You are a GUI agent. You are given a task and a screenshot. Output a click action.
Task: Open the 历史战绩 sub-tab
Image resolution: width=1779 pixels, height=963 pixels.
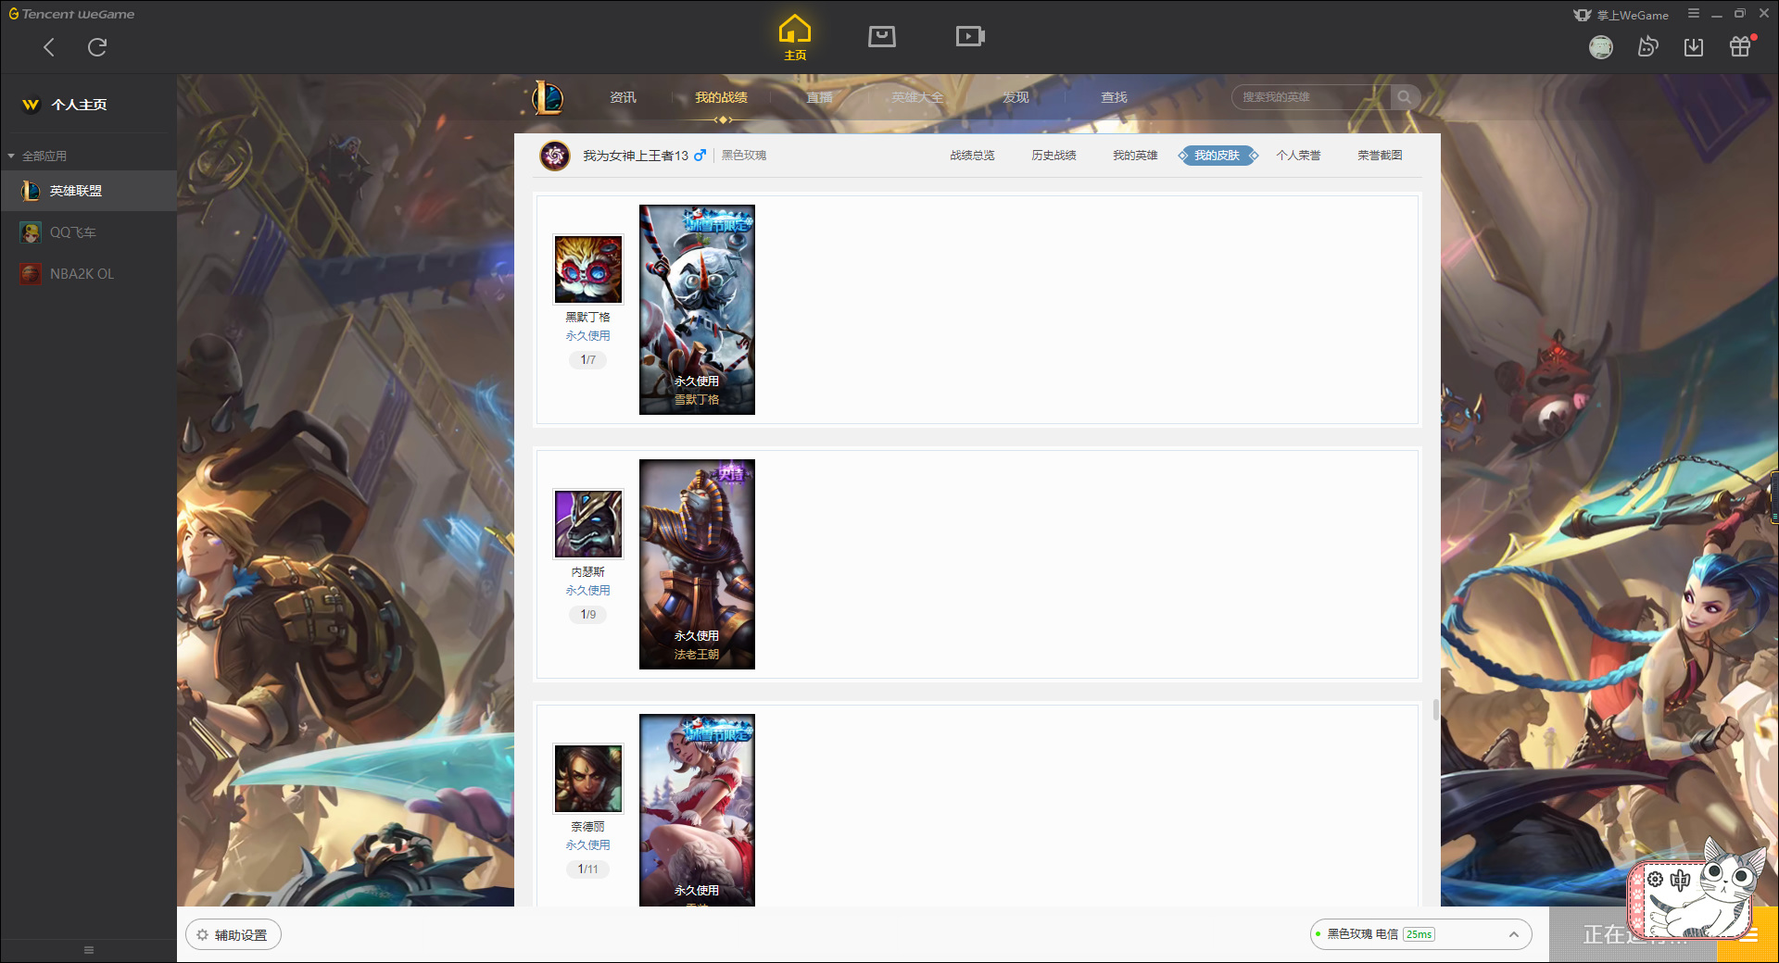(x=1054, y=156)
